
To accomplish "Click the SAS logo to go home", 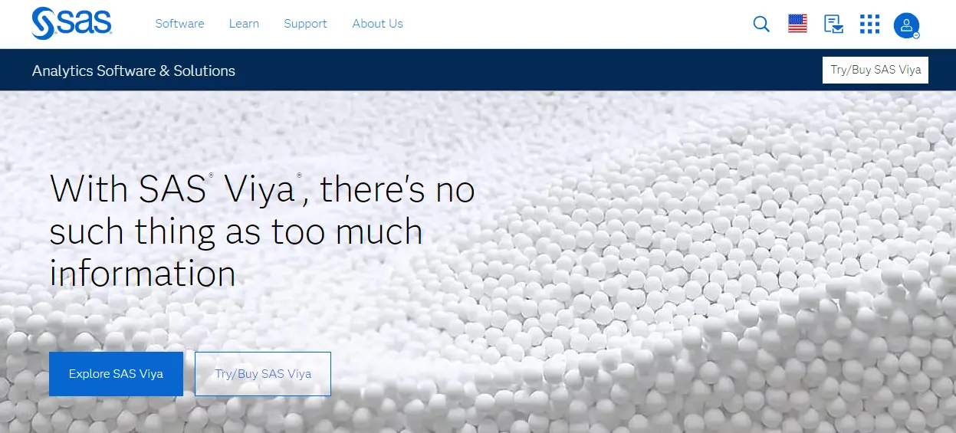I will [72, 24].
